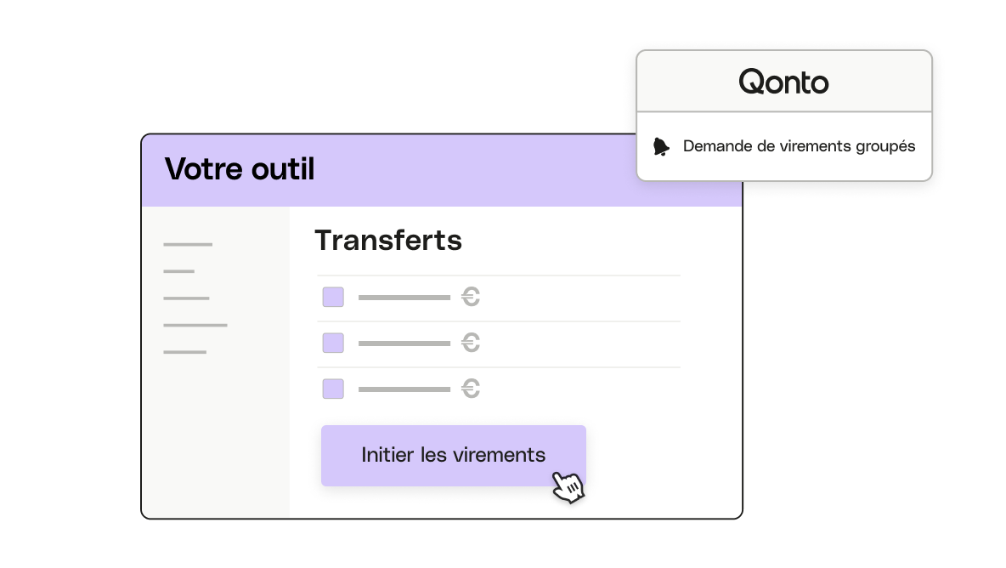Select the Transferts section heading
This screenshot has width=1006, height=568.
tap(388, 241)
